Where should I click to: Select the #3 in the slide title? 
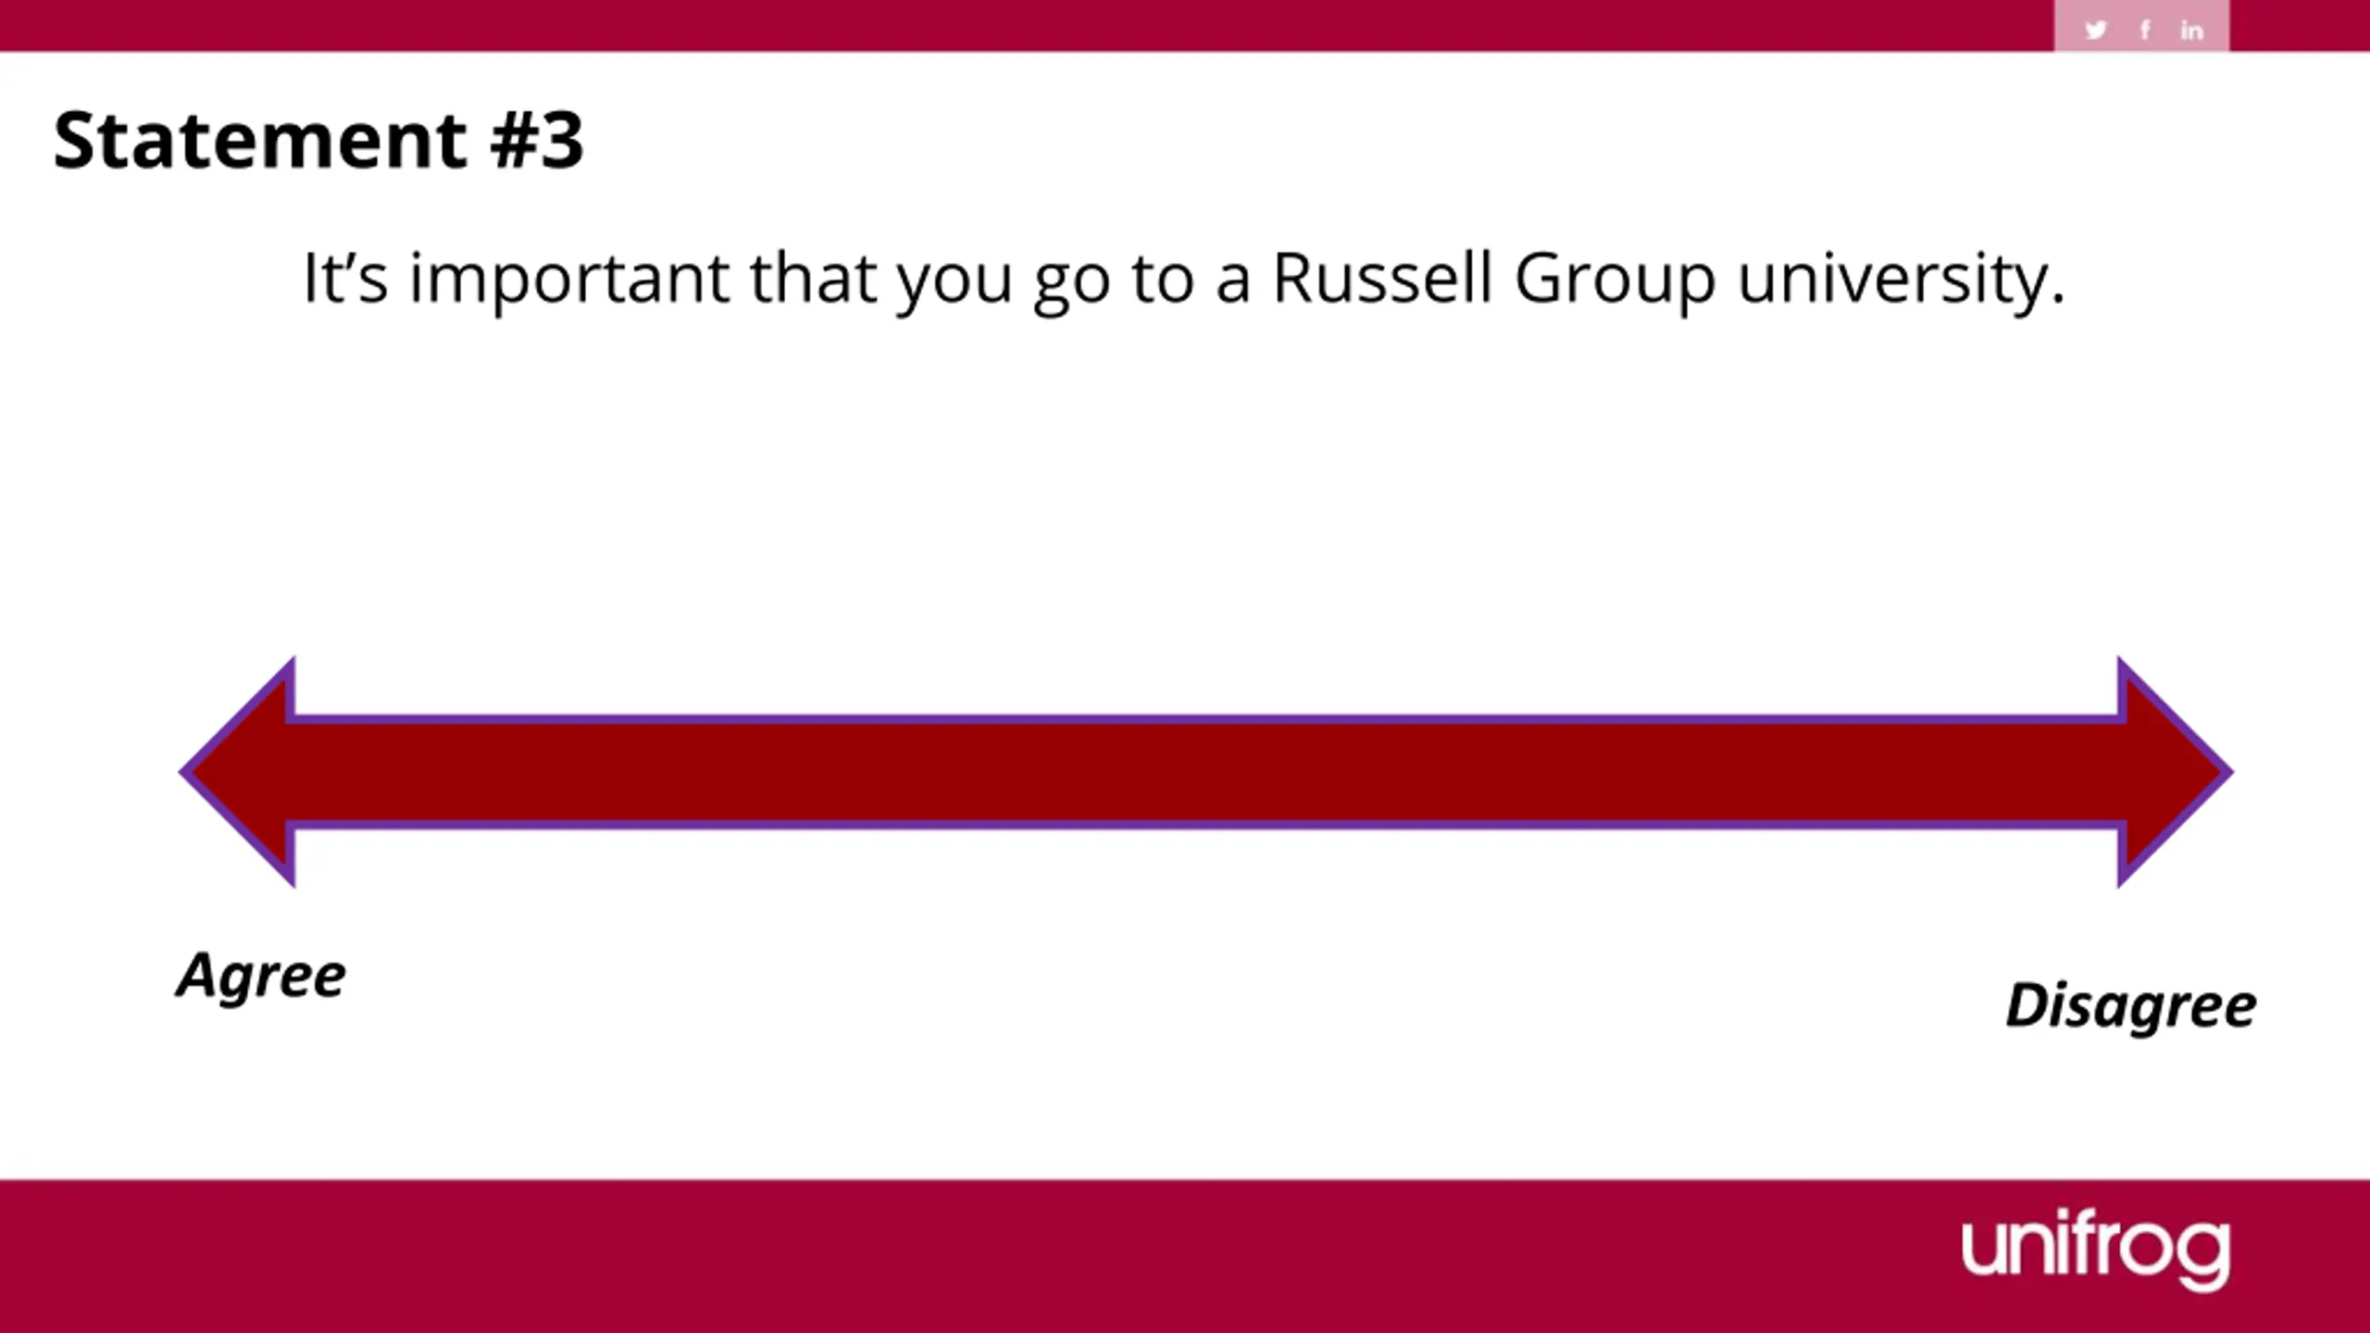coord(538,141)
